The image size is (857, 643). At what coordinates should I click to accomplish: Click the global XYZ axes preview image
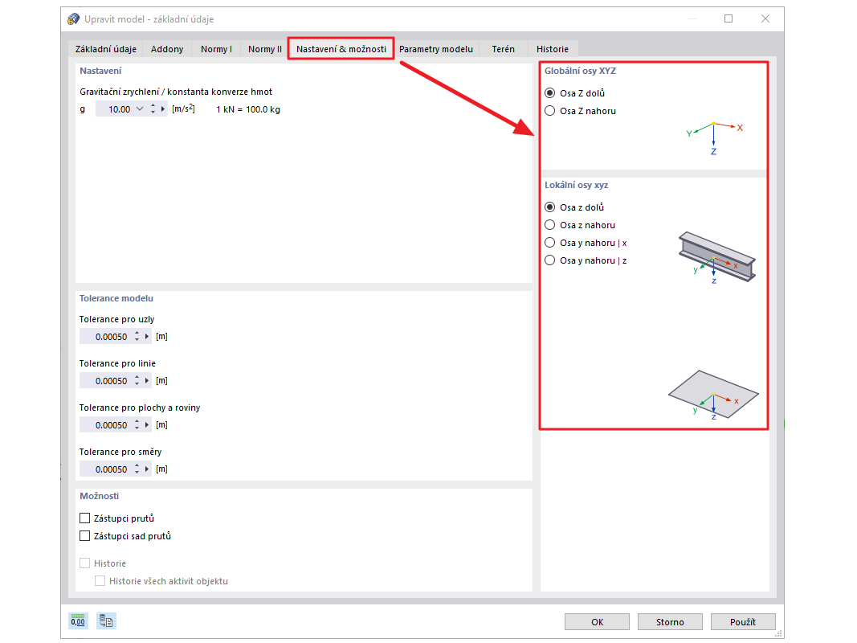pos(714,138)
